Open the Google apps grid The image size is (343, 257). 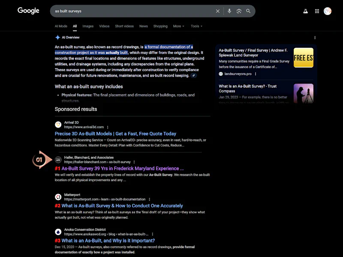tap(317, 11)
